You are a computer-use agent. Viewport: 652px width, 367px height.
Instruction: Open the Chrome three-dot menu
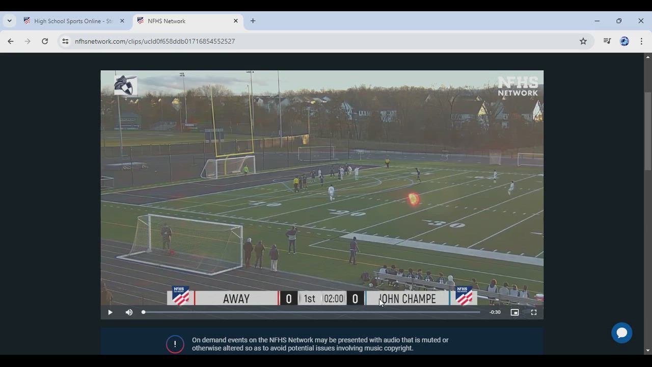(641, 41)
